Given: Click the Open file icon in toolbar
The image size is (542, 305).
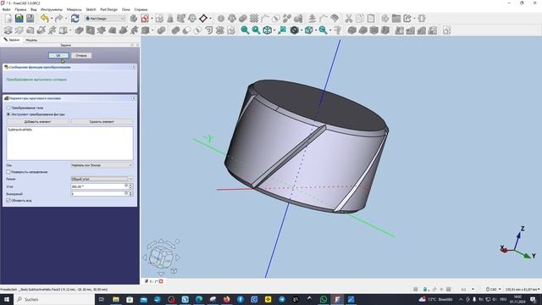Looking at the screenshot, I should [x=19, y=19].
